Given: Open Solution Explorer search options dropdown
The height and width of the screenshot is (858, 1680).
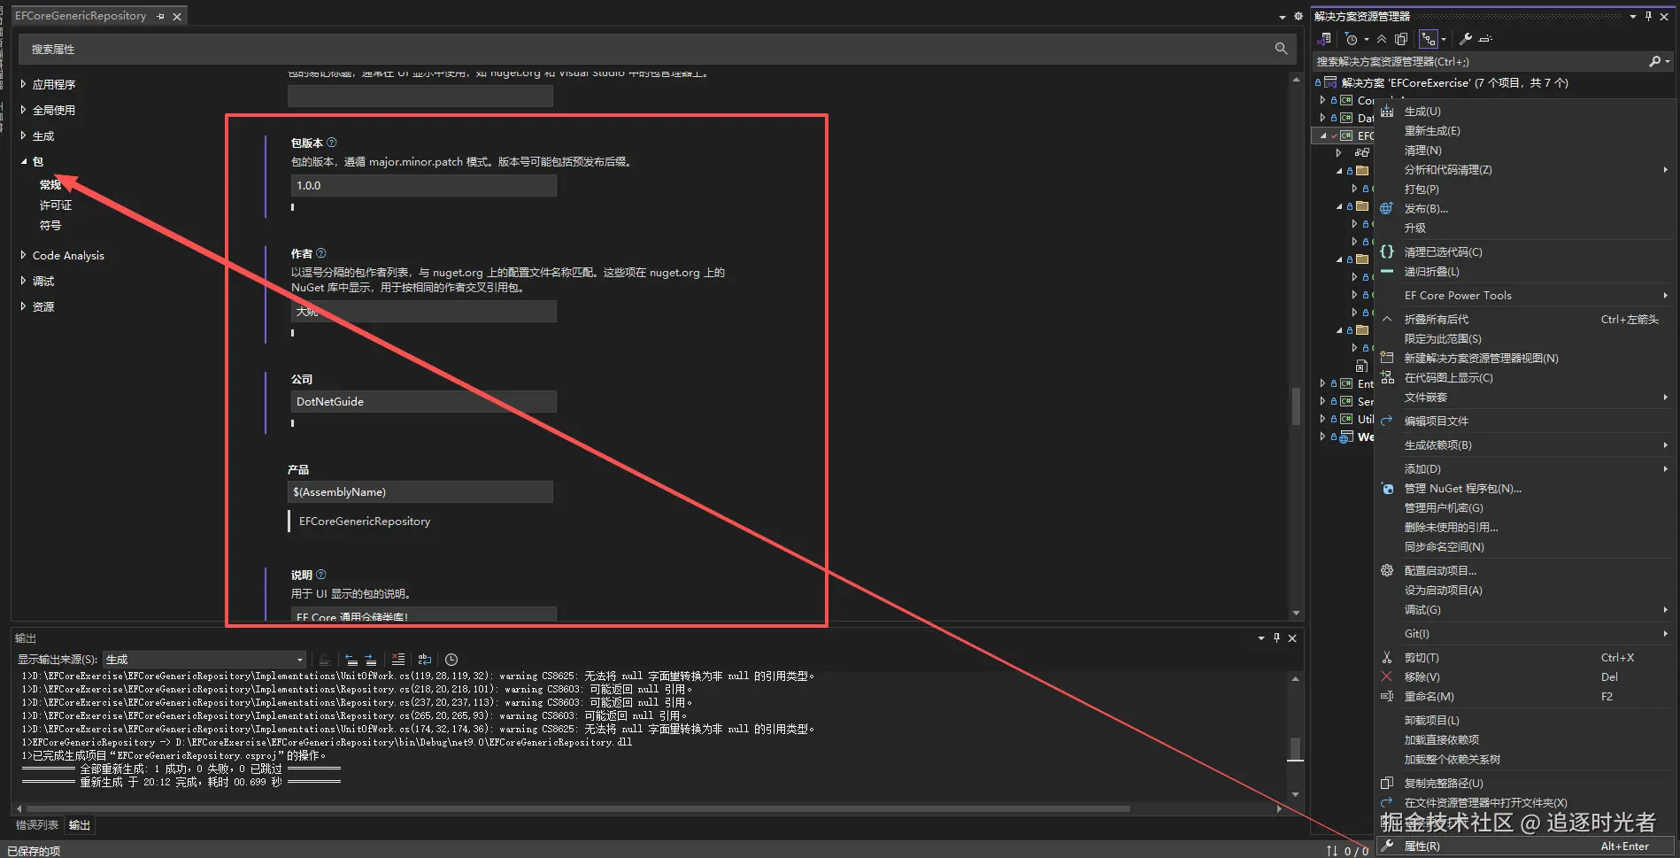Looking at the screenshot, I should click(x=1668, y=61).
